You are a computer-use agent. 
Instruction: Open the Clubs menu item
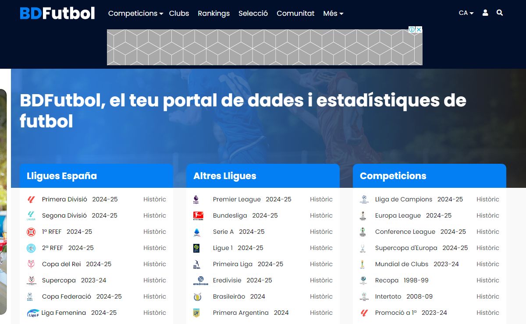tap(179, 13)
